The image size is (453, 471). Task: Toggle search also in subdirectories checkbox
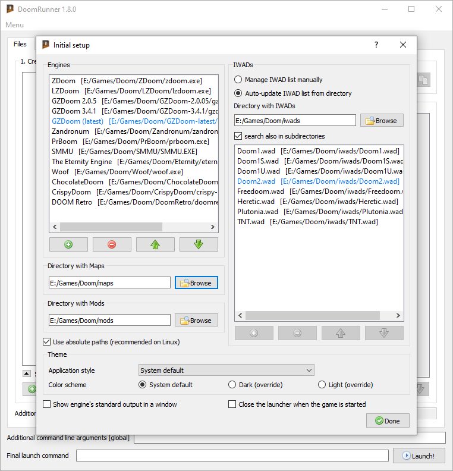(x=280, y=136)
